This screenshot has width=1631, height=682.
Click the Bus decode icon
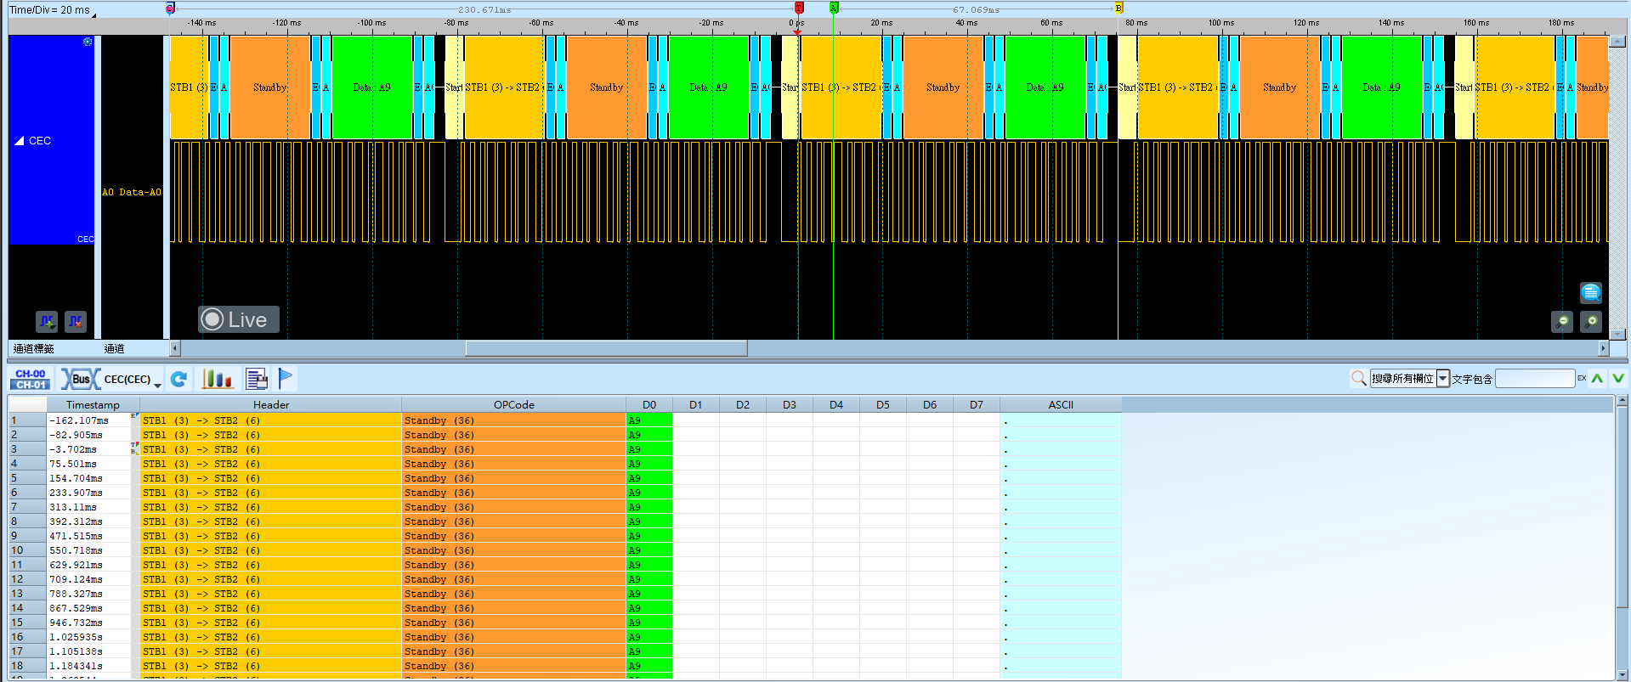click(x=80, y=379)
